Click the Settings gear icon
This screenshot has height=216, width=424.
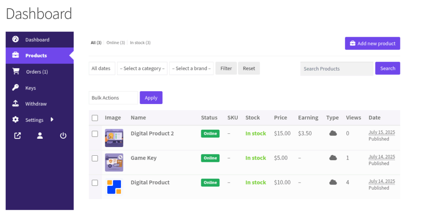[x=15, y=119]
